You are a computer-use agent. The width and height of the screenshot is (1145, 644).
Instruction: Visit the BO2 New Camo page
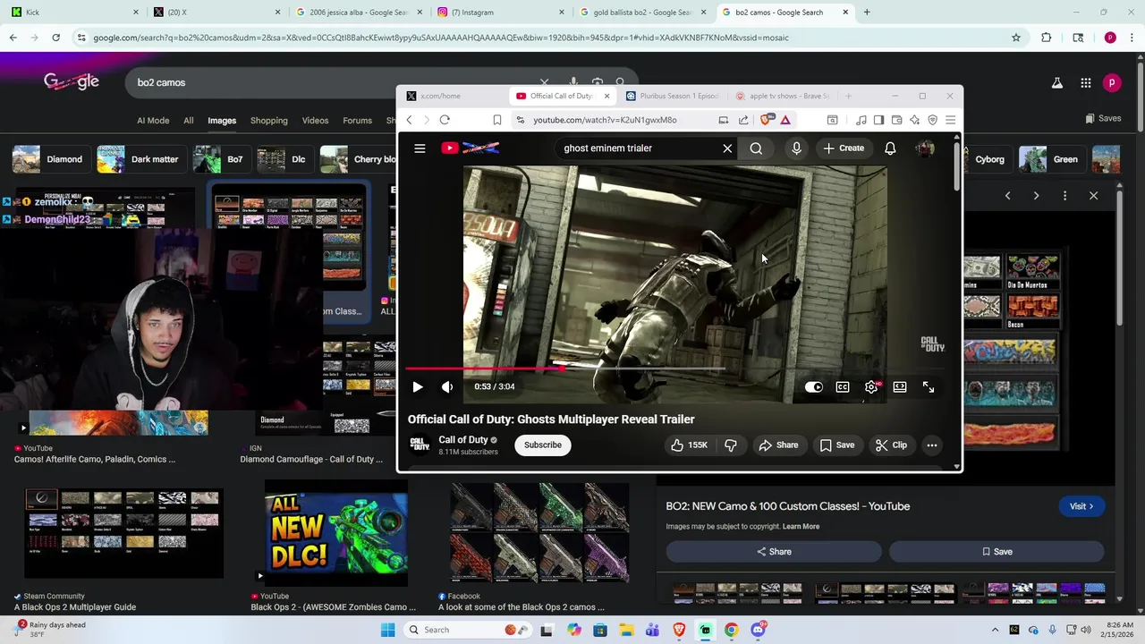click(x=1081, y=506)
